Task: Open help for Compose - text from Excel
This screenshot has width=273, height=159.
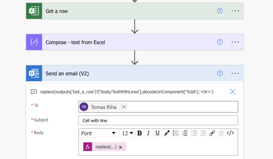Action: pyautogui.click(x=220, y=42)
